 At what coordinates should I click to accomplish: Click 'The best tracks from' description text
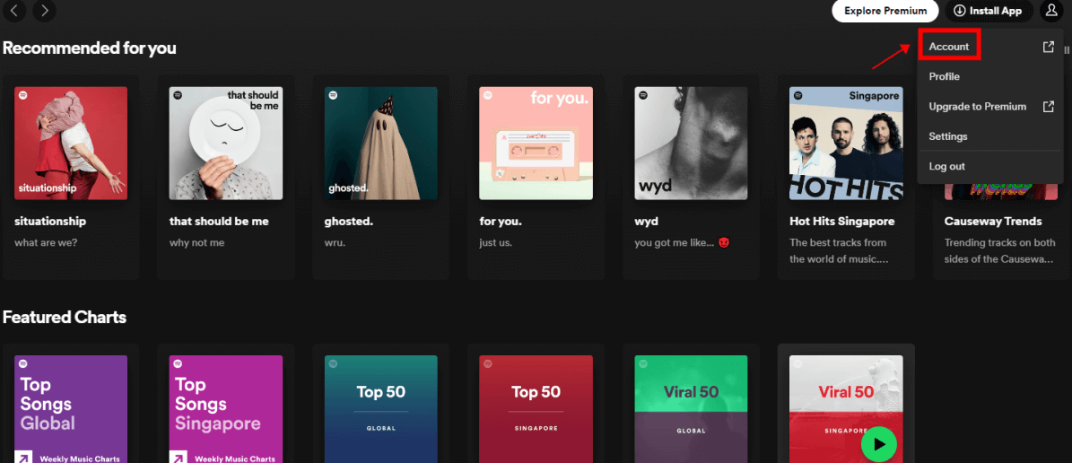click(838, 243)
